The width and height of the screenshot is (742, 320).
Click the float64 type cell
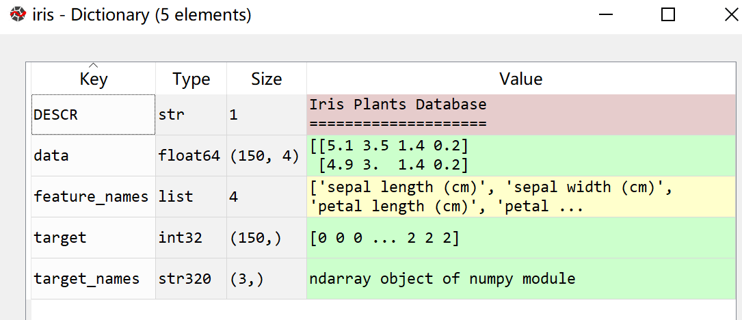coord(191,156)
